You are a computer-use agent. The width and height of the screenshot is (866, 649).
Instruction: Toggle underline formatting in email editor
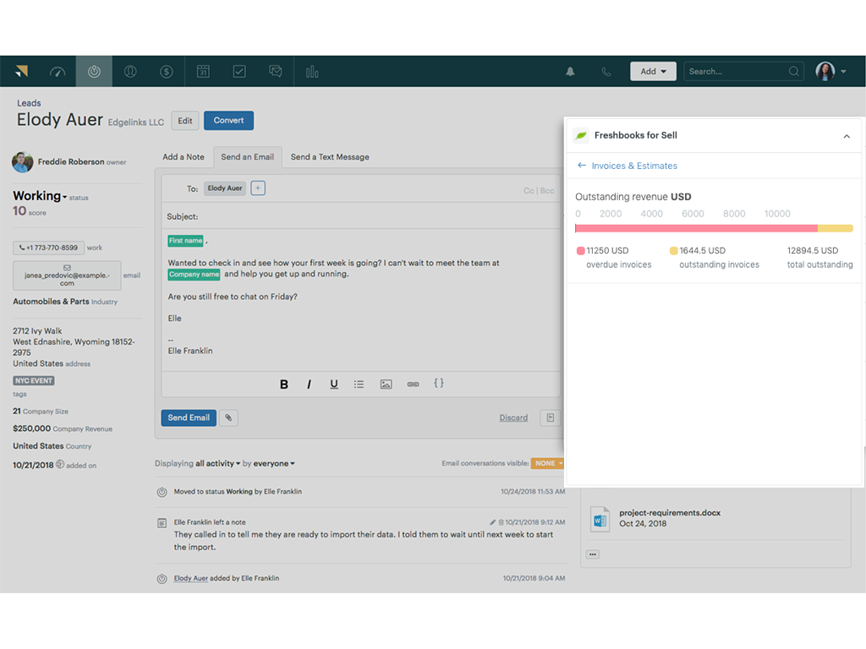pyautogui.click(x=334, y=384)
